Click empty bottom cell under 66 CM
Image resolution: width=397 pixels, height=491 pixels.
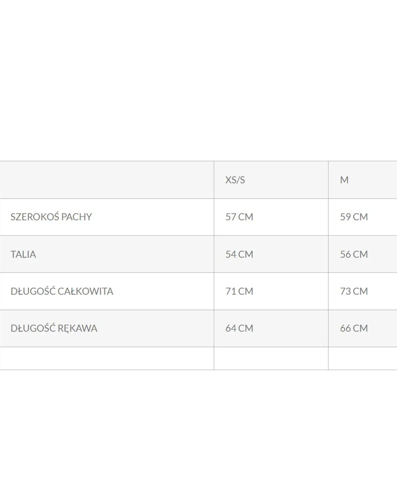point(362,358)
